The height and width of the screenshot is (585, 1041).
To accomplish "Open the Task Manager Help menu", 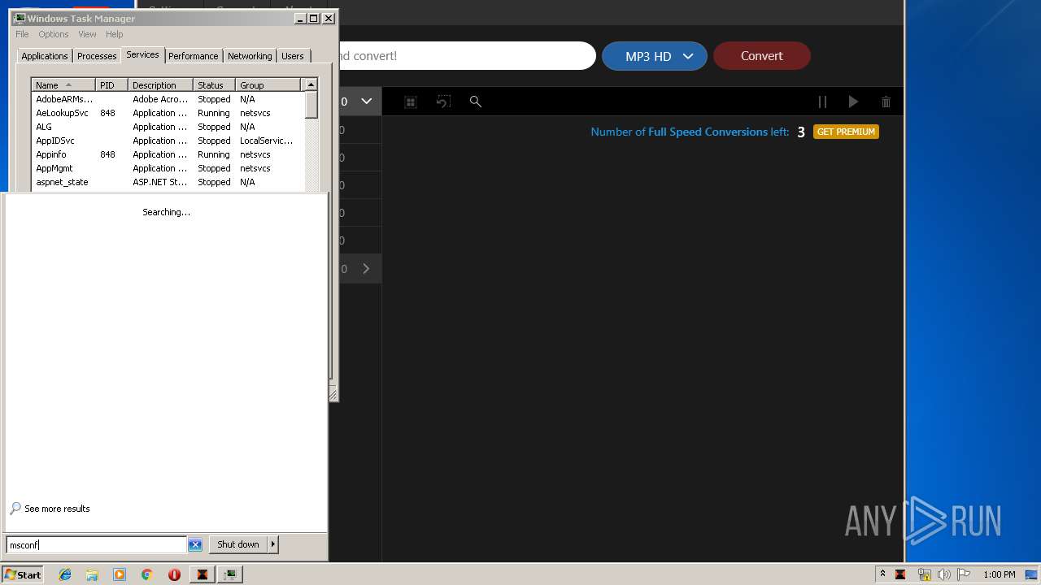I will coord(115,34).
